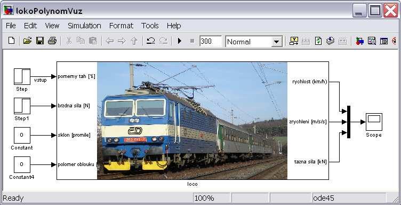
Task: Open the View menu
Action: pos(52,26)
